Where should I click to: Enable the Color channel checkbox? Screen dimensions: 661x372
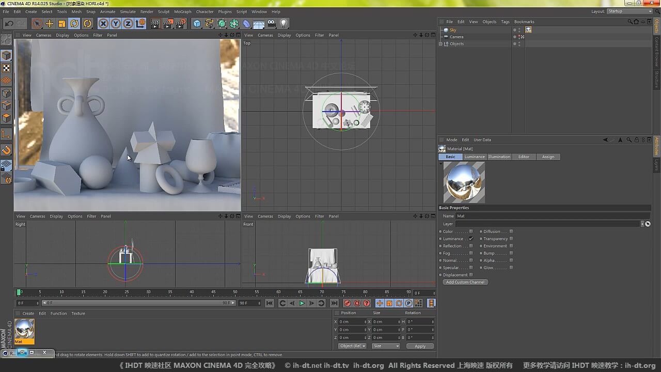(471, 231)
